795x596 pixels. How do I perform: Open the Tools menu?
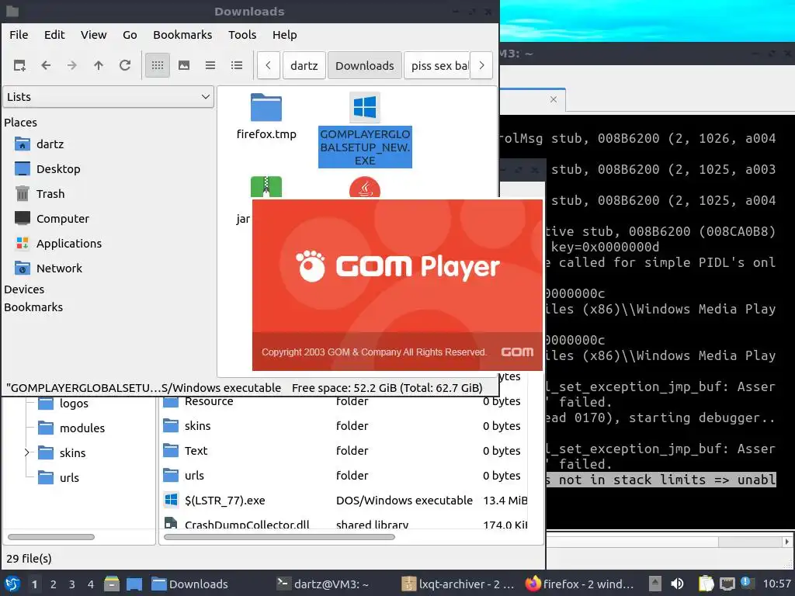click(x=242, y=35)
